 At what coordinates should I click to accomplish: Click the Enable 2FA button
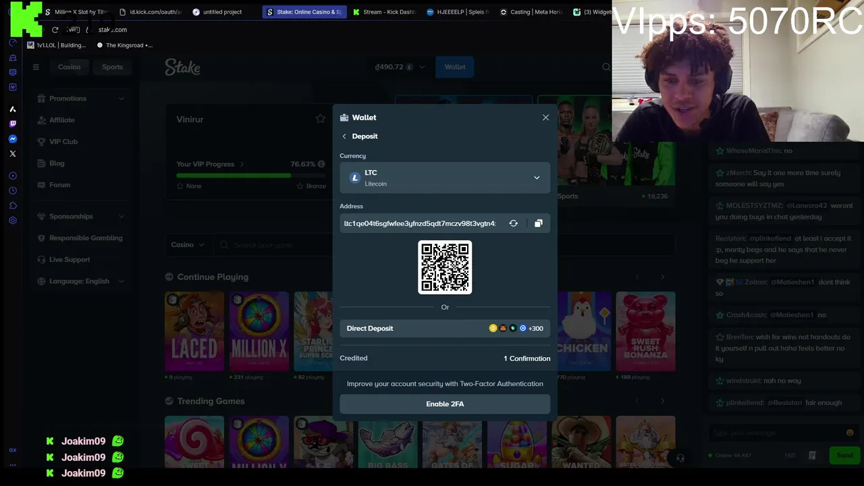click(445, 404)
